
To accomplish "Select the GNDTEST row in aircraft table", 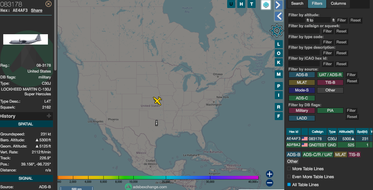I will click(x=330, y=145).
